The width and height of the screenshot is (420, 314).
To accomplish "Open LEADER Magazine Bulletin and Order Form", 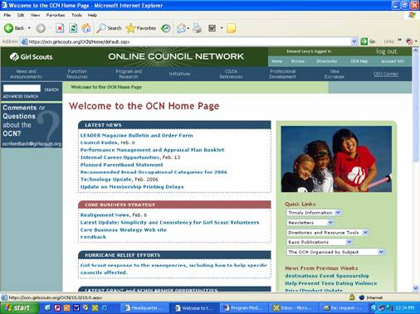I will (136, 135).
